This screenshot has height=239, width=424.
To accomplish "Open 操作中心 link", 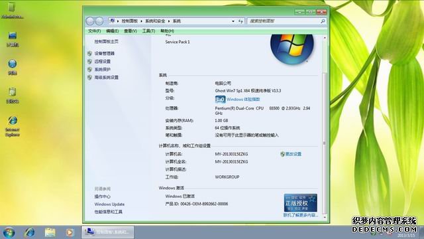I will coord(102,197).
